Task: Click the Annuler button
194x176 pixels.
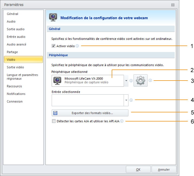Action: pos(164,169)
